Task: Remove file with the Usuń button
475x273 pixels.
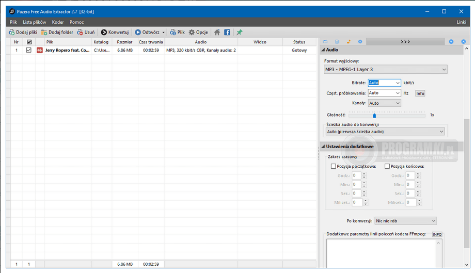Action: (86, 32)
